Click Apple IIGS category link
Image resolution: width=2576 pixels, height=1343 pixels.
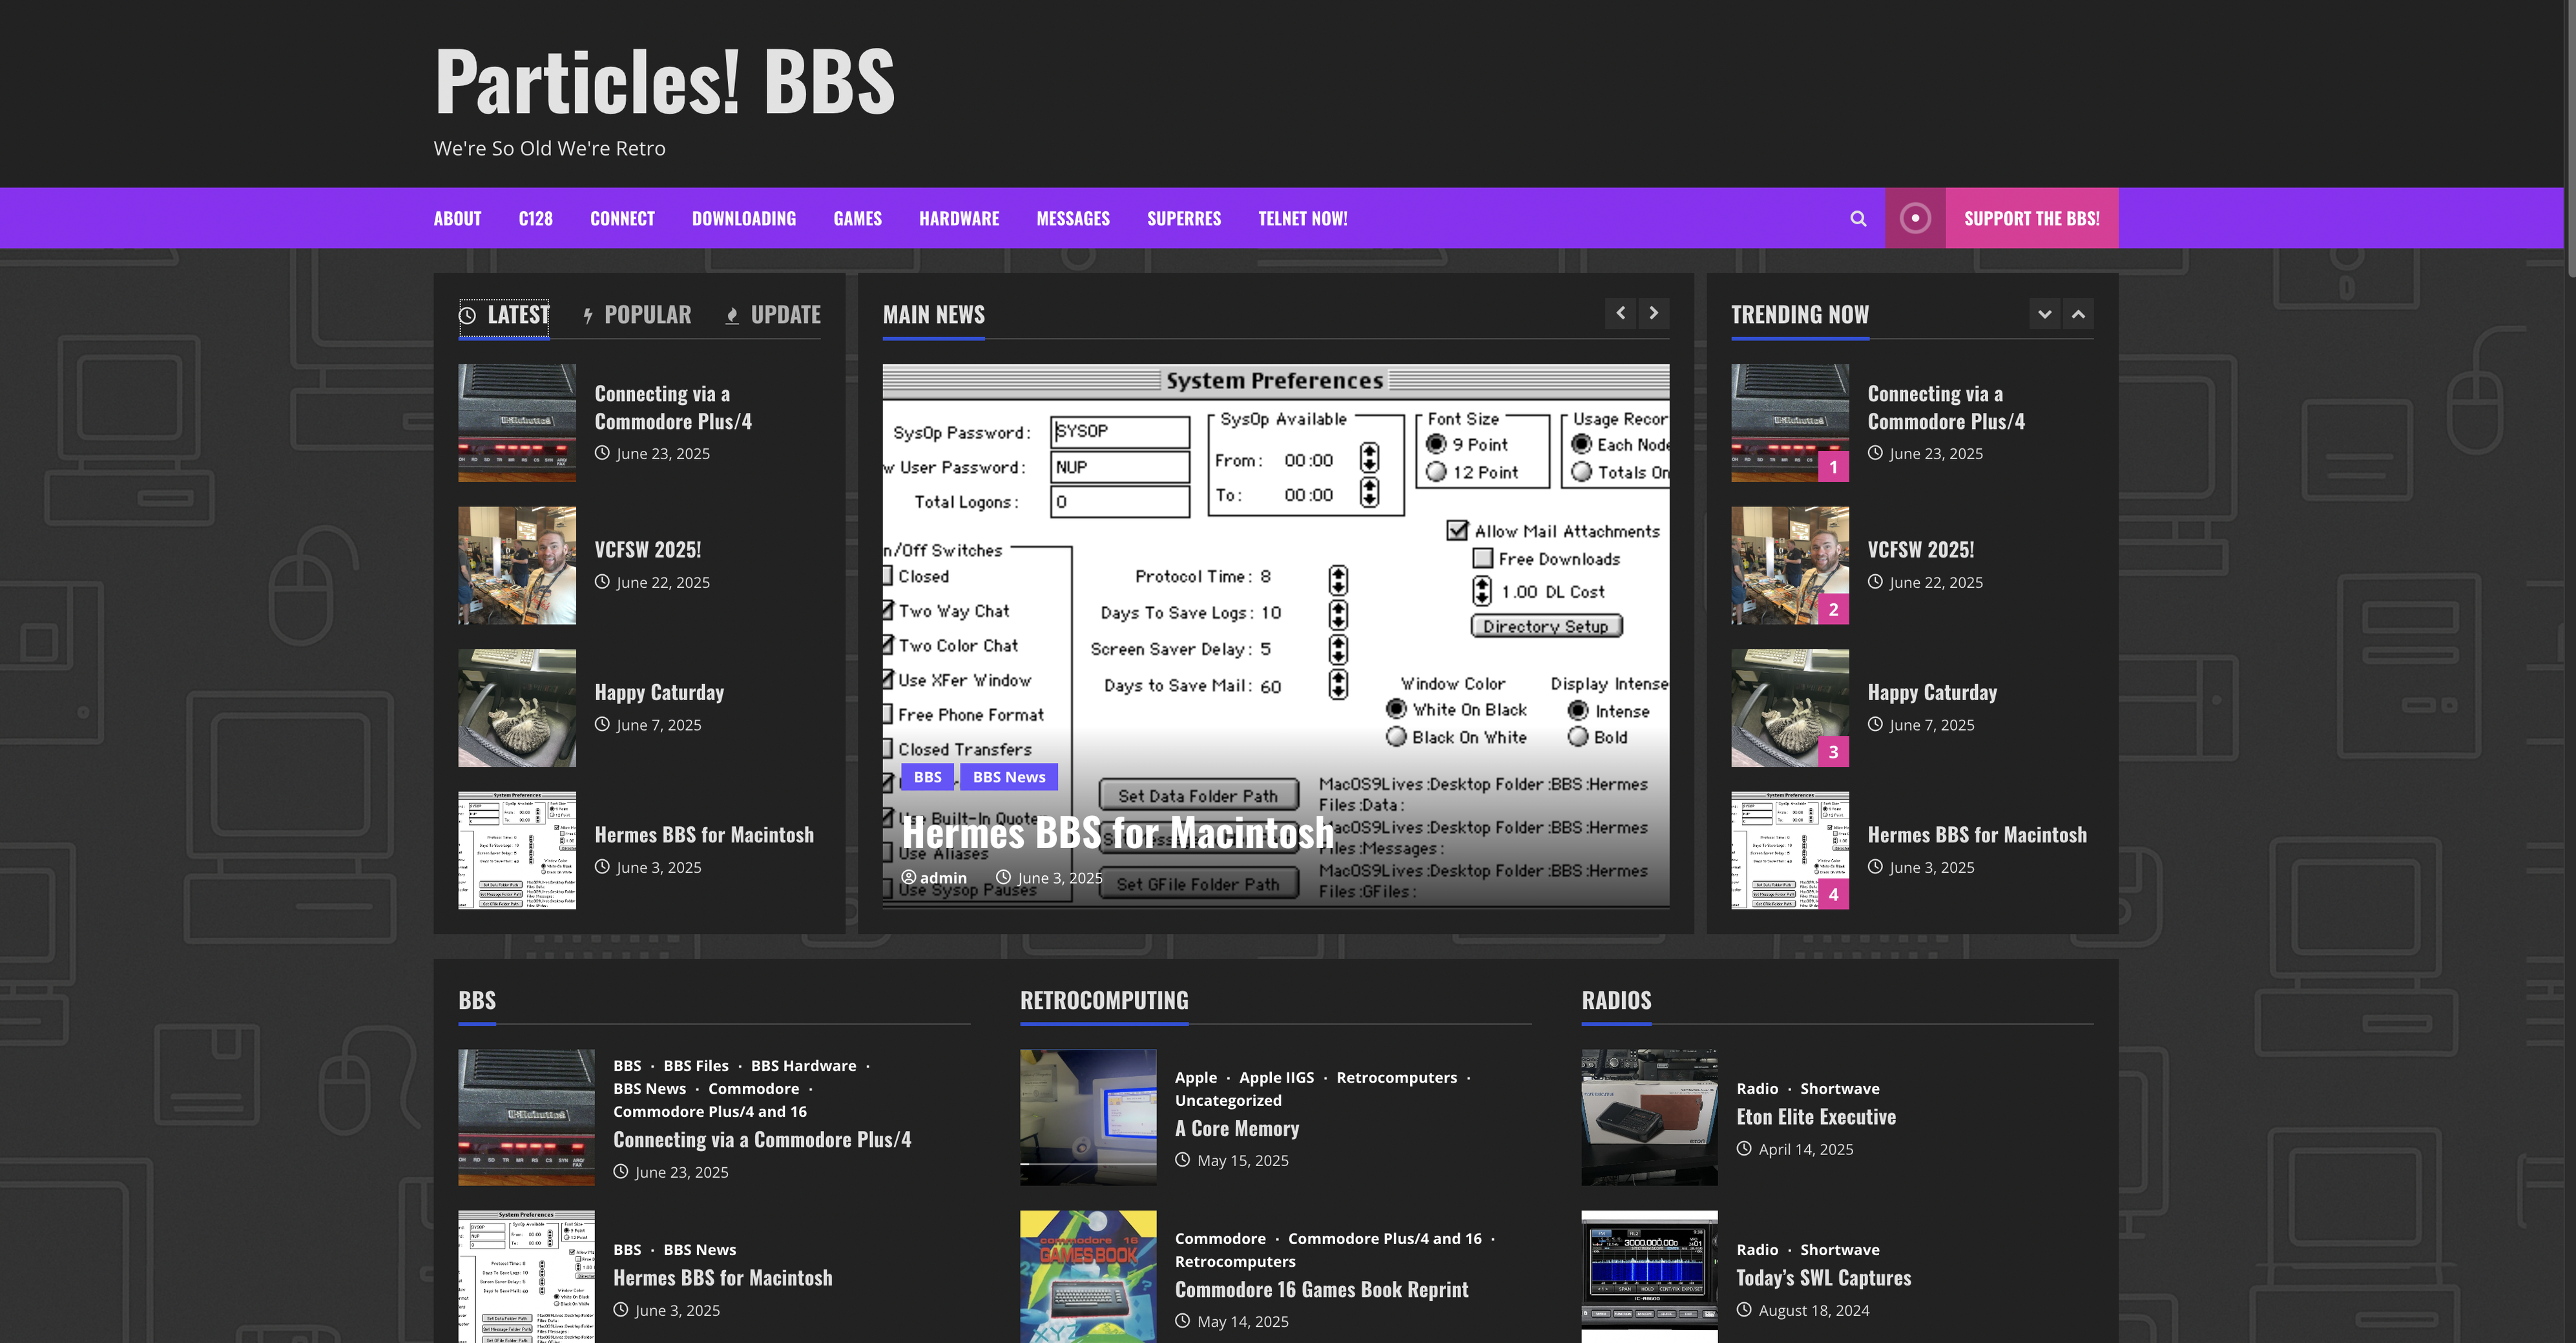pyautogui.click(x=1276, y=1077)
